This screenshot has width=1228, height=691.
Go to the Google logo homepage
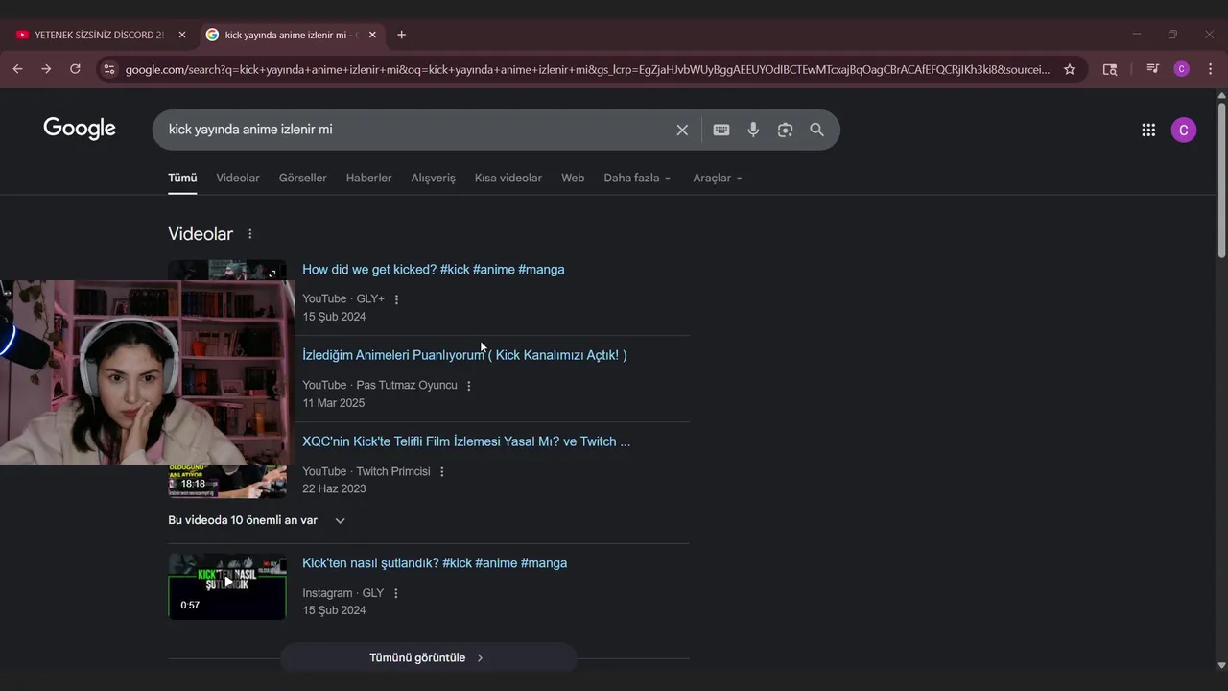(x=80, y=129)
